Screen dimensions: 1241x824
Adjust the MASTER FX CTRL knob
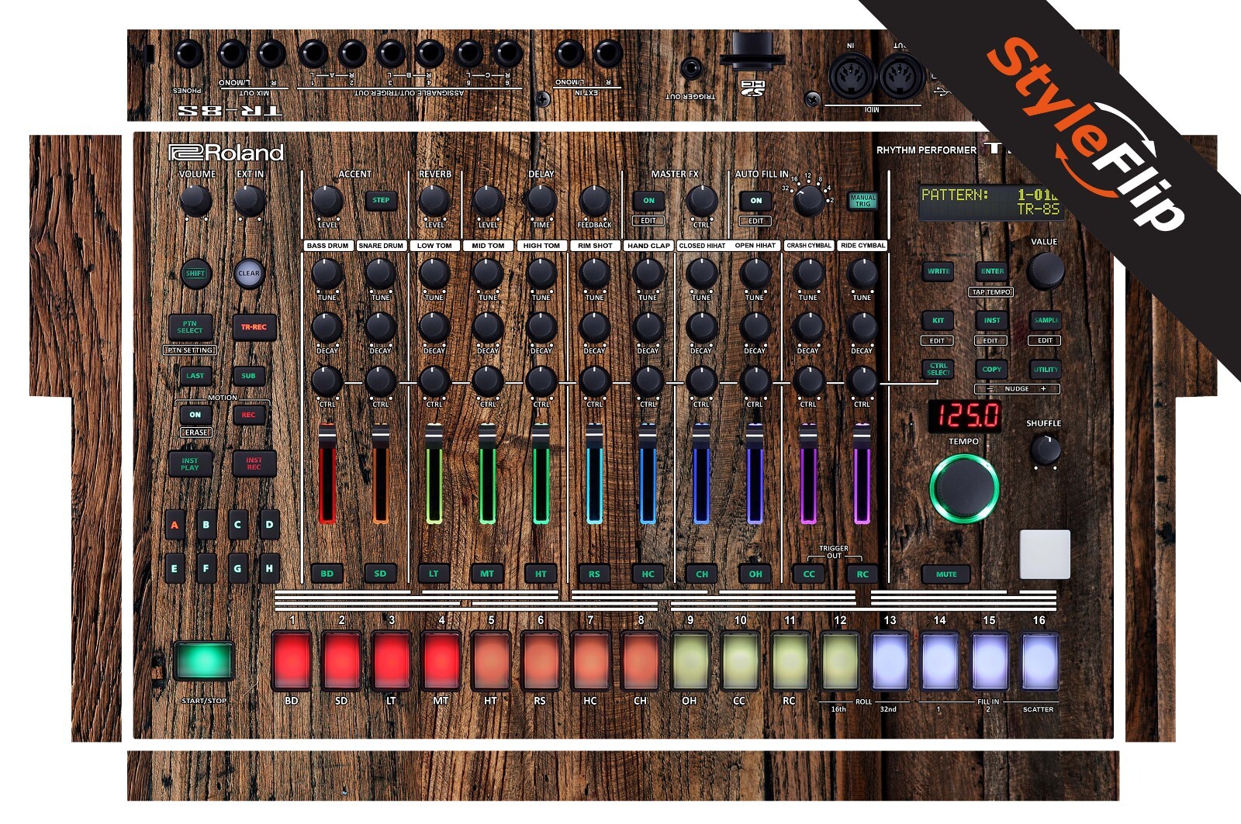(702, 201)
